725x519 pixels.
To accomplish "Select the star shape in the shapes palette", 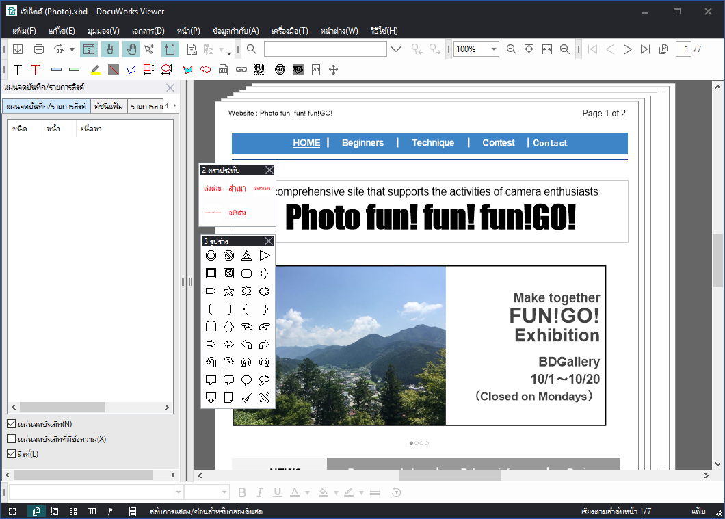I will (228, 291).
